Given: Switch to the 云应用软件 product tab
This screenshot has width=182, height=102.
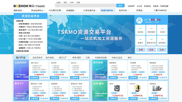Looking at the screenshot, I should pos(37,58).
